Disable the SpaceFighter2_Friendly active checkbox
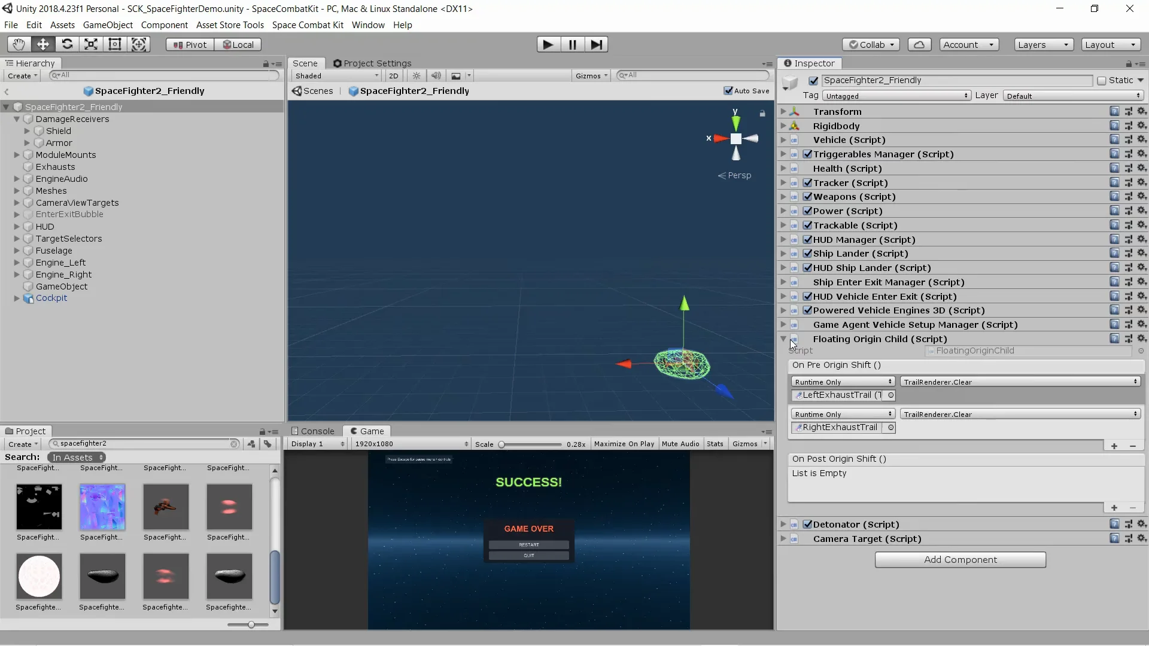1149x646 pixels. point(813,81)
